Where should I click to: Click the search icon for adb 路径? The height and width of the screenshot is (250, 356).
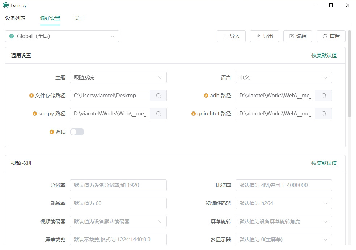click(x=323, y=96)
